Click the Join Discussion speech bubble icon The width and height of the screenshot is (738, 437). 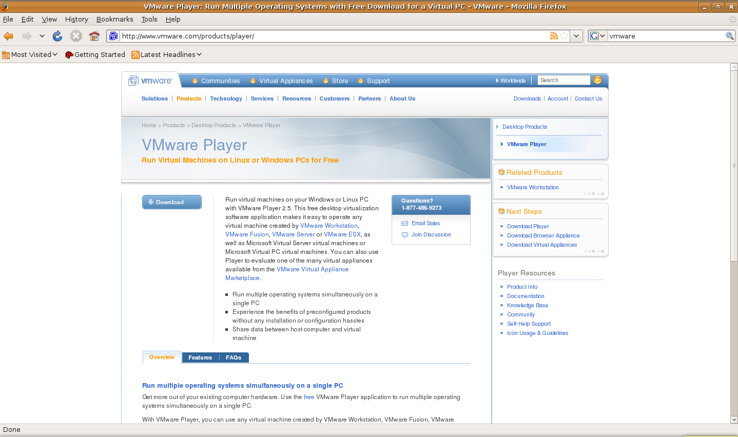point(405,235)
